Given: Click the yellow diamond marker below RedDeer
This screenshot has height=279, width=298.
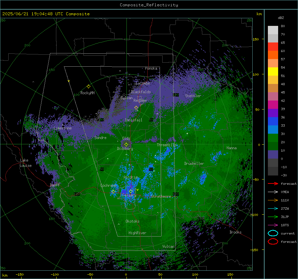Looking at the screenshot, I should tap(136, 108).
